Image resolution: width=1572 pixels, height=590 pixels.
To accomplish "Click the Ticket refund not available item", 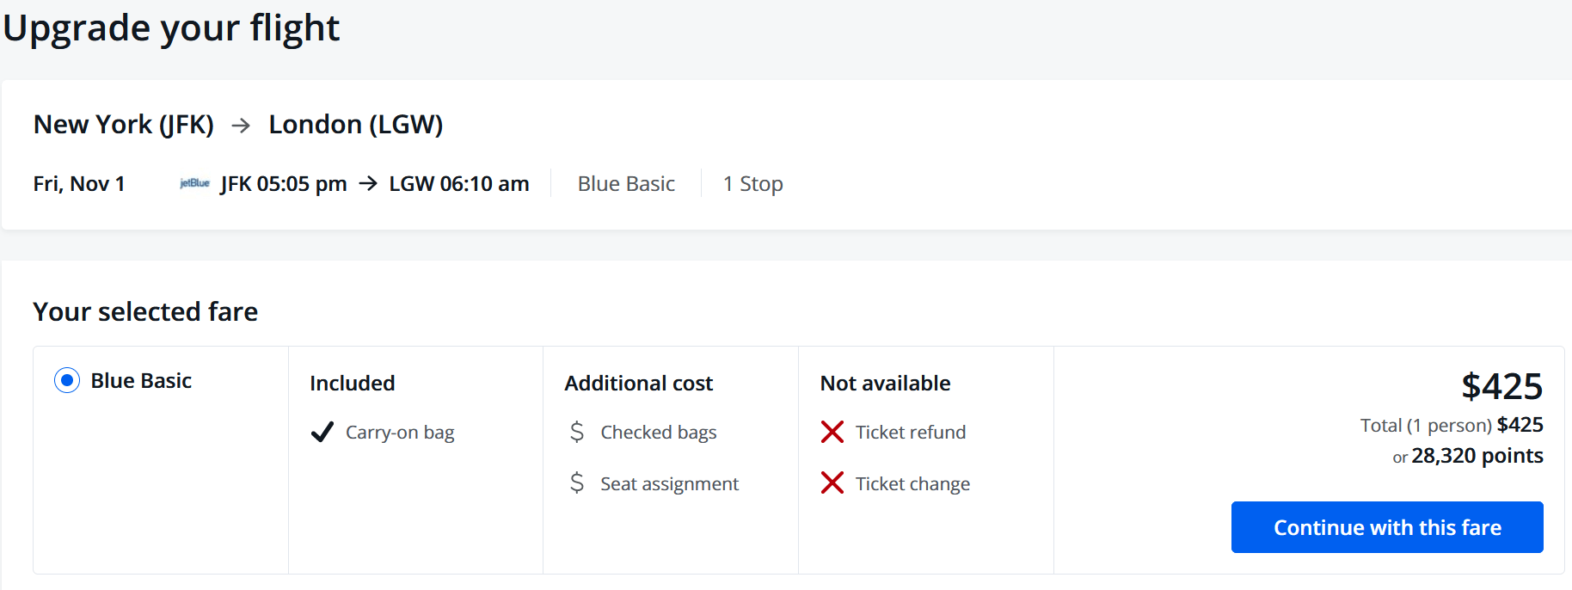I will pyautogui.click(x=910, y=433).
